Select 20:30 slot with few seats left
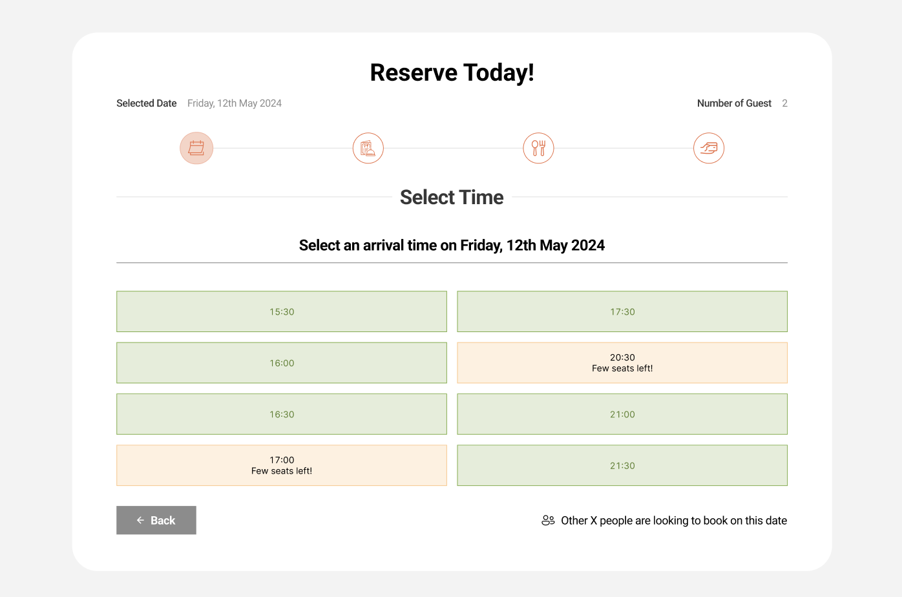 coord(622,362)
